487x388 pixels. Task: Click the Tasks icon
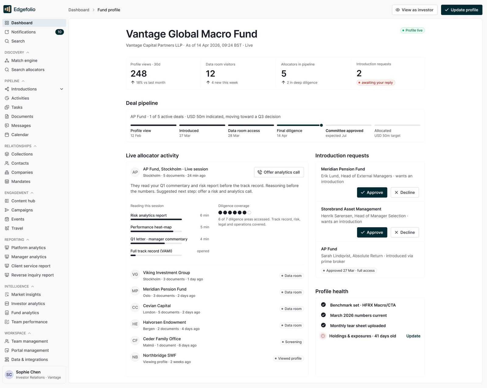click(x=7, y=107)
